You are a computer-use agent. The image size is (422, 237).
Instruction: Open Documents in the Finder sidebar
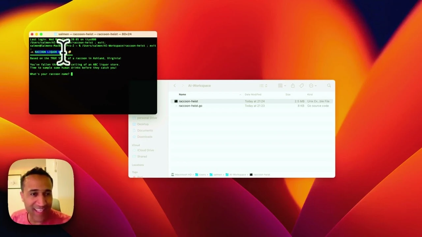(x=145, y=130)
